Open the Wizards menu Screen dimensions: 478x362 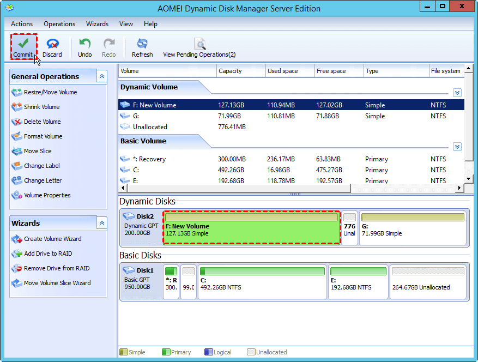97,24
